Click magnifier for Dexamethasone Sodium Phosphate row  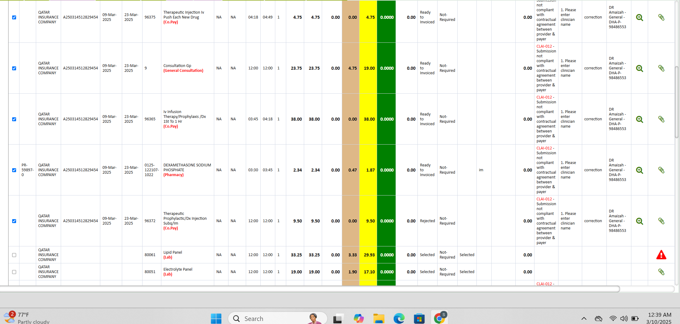639,170
